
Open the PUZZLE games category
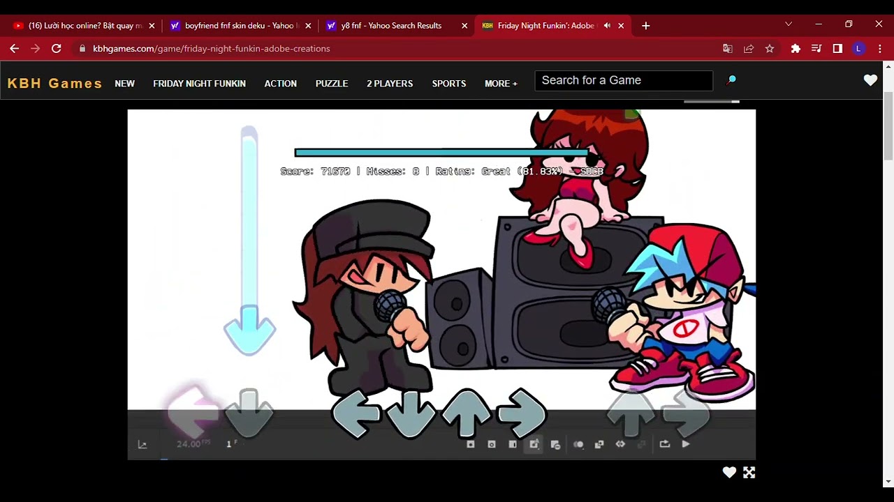tap(332, 84)
